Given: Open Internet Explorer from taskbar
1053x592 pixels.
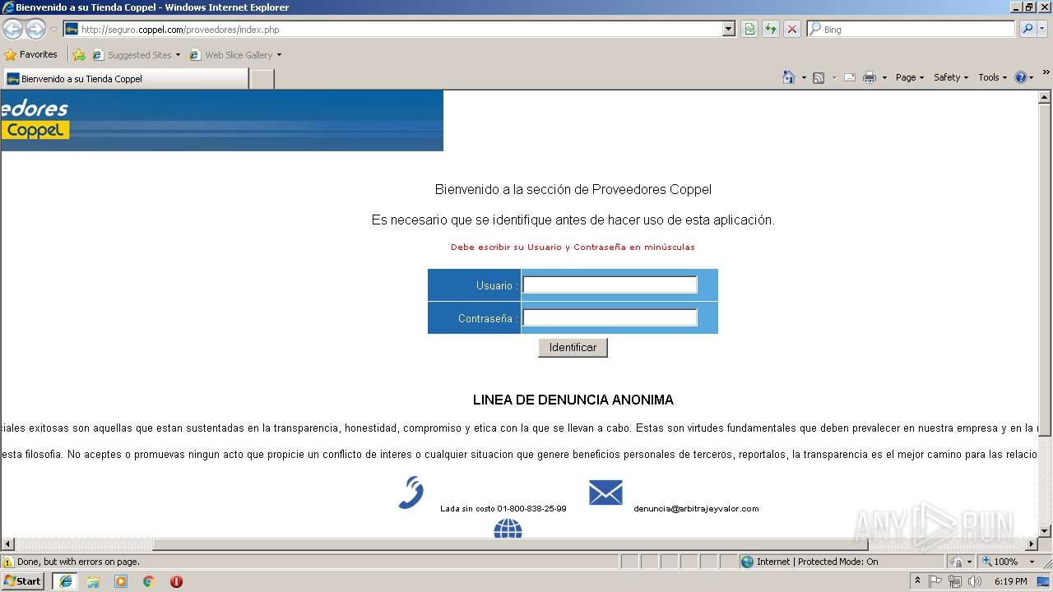Looking at the screenshot, I should (65, 581).
